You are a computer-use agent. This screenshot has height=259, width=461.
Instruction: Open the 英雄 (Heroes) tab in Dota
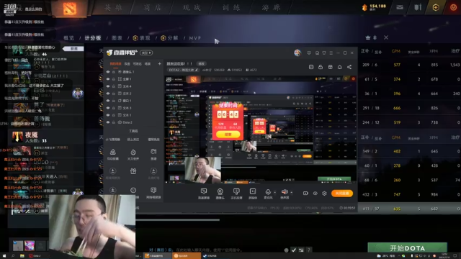pyautogui.click(x=113, y=8)
